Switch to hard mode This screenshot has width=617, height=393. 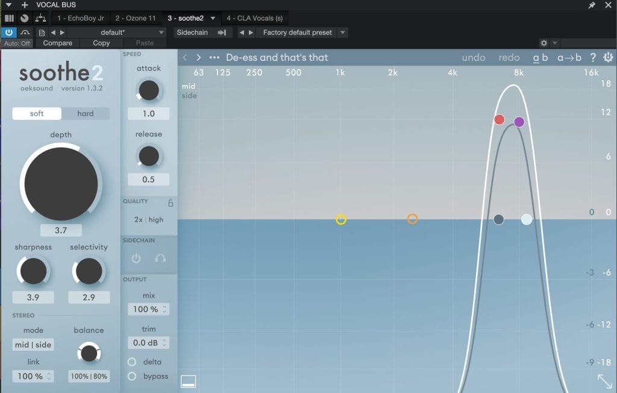pyautogui.click(x=86, y=113)
